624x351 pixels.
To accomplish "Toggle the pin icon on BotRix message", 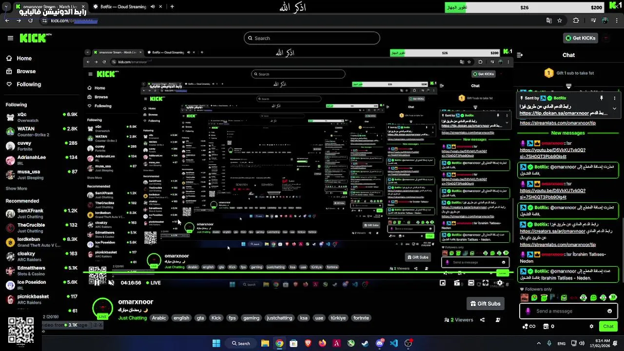I will 602,98.
